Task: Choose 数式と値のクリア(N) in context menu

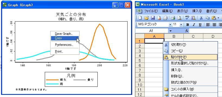Action: pos(190,82)
